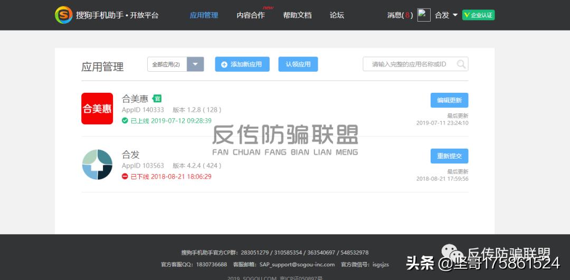Click the 合发 app name in list
Screen dimensions: 570x280
tap(131, 155)
